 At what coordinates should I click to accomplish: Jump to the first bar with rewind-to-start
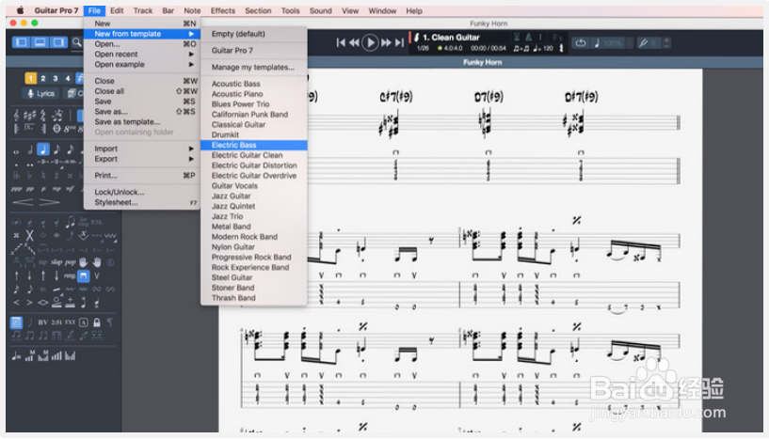point(341,42)
